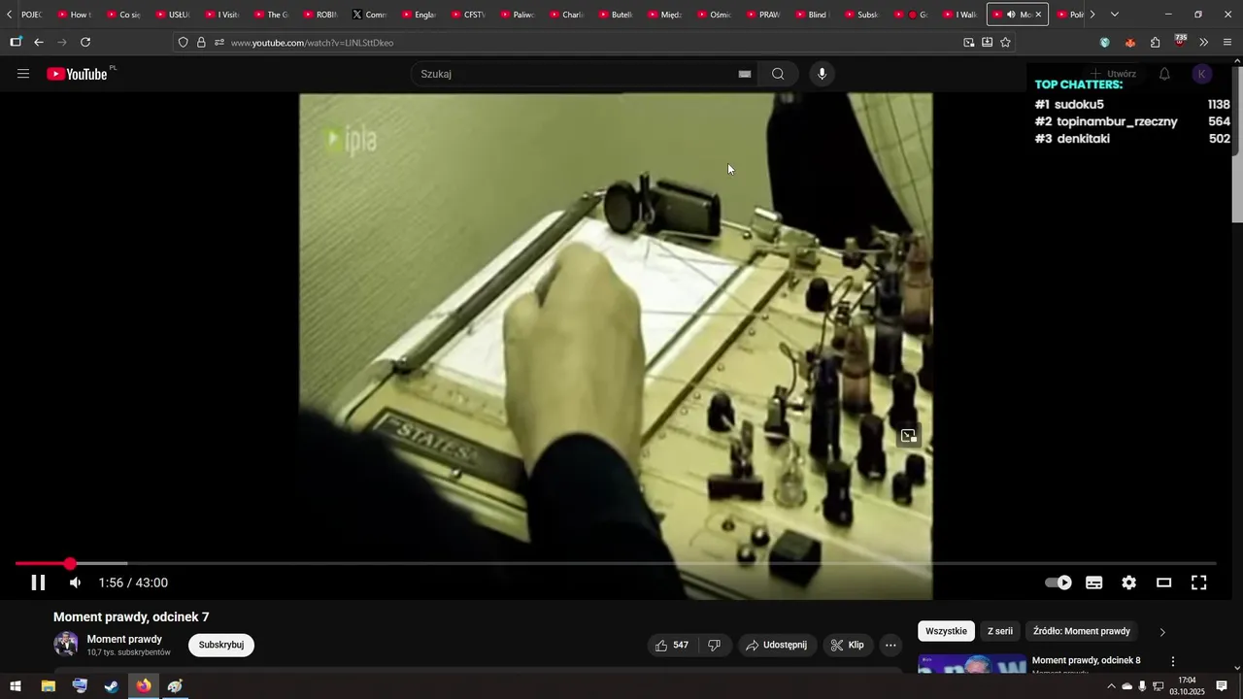Image resolution: width=1243 pixels, height=699 pixels.
Task: Open the YouTube guide hamburger menu
Action: 23,74
